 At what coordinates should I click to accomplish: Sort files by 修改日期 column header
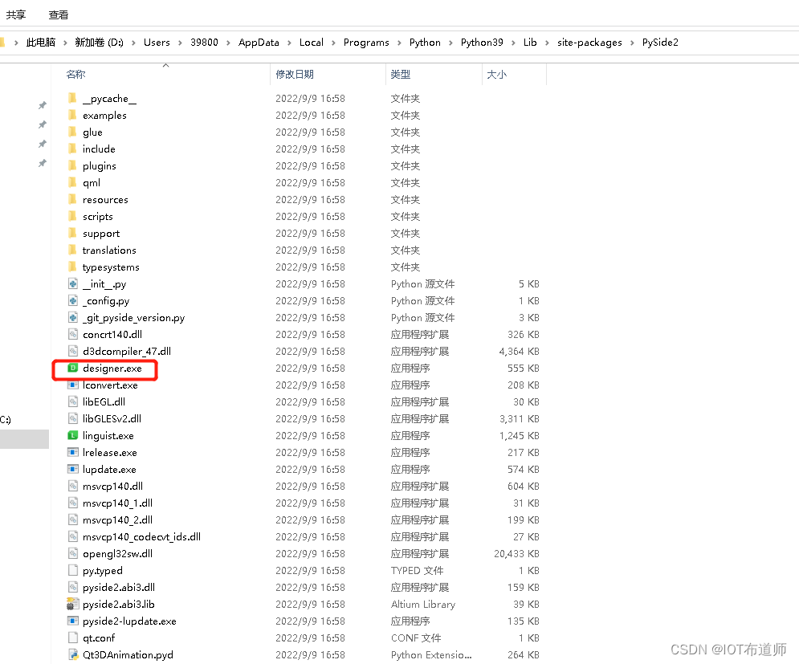coord(295,75)
